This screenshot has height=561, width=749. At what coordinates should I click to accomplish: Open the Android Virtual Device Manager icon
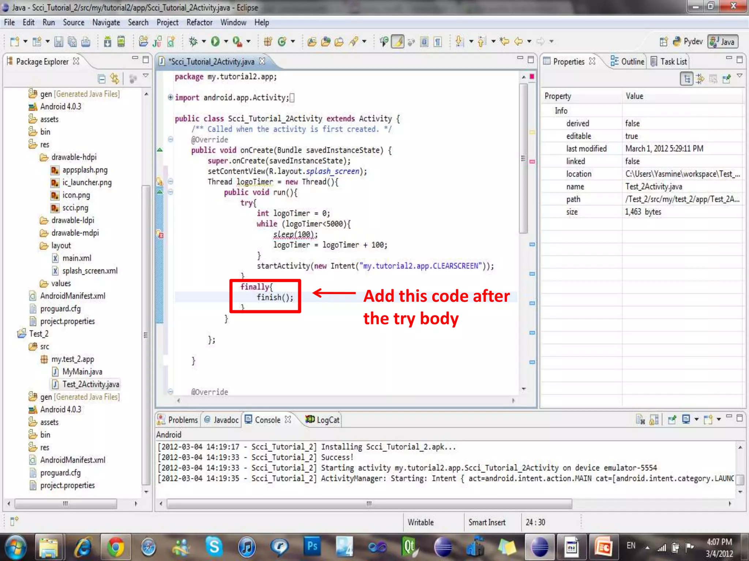121,42
